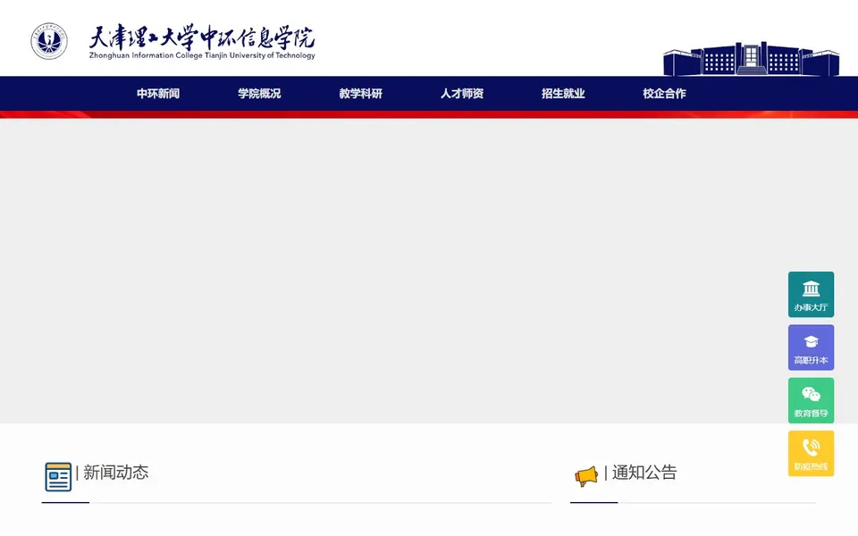Click the college round emblem logo
The height and width of the screenshot is (536, 858).
point(49,41)
